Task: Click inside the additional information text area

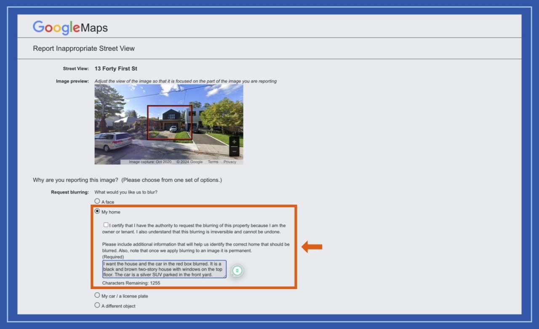Action: tap(164, 269)
